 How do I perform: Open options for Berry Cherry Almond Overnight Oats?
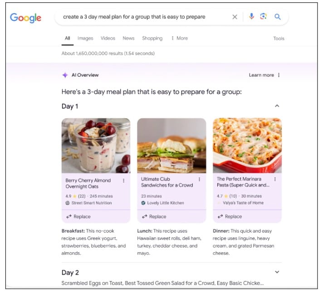coord(123,180)
